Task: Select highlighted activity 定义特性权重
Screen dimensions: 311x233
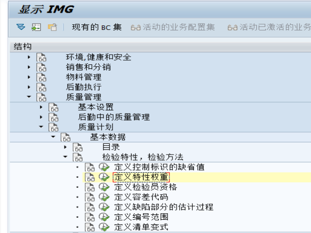Action: [x=141, y=177]
